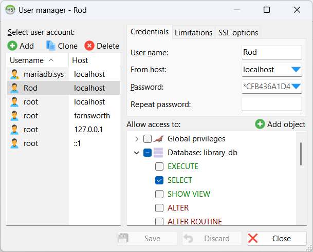
Task: Click the library_db database icon
Action: click(x=159, y=153)
